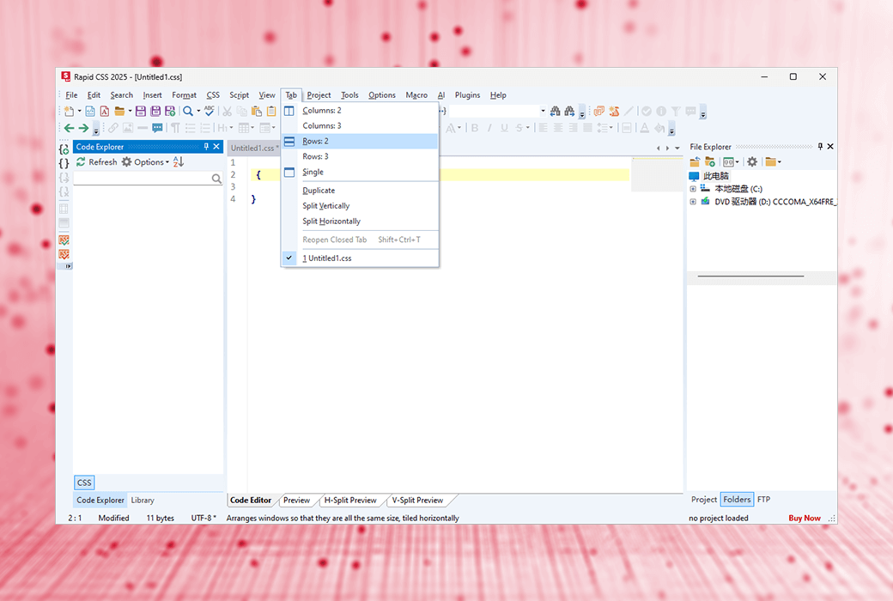
Task: Choose Single layout in Tab menu
Action: click(x=360, y=172)
